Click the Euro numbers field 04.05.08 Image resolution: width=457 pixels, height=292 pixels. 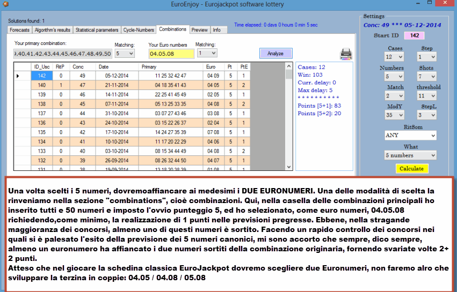[171, 54]
